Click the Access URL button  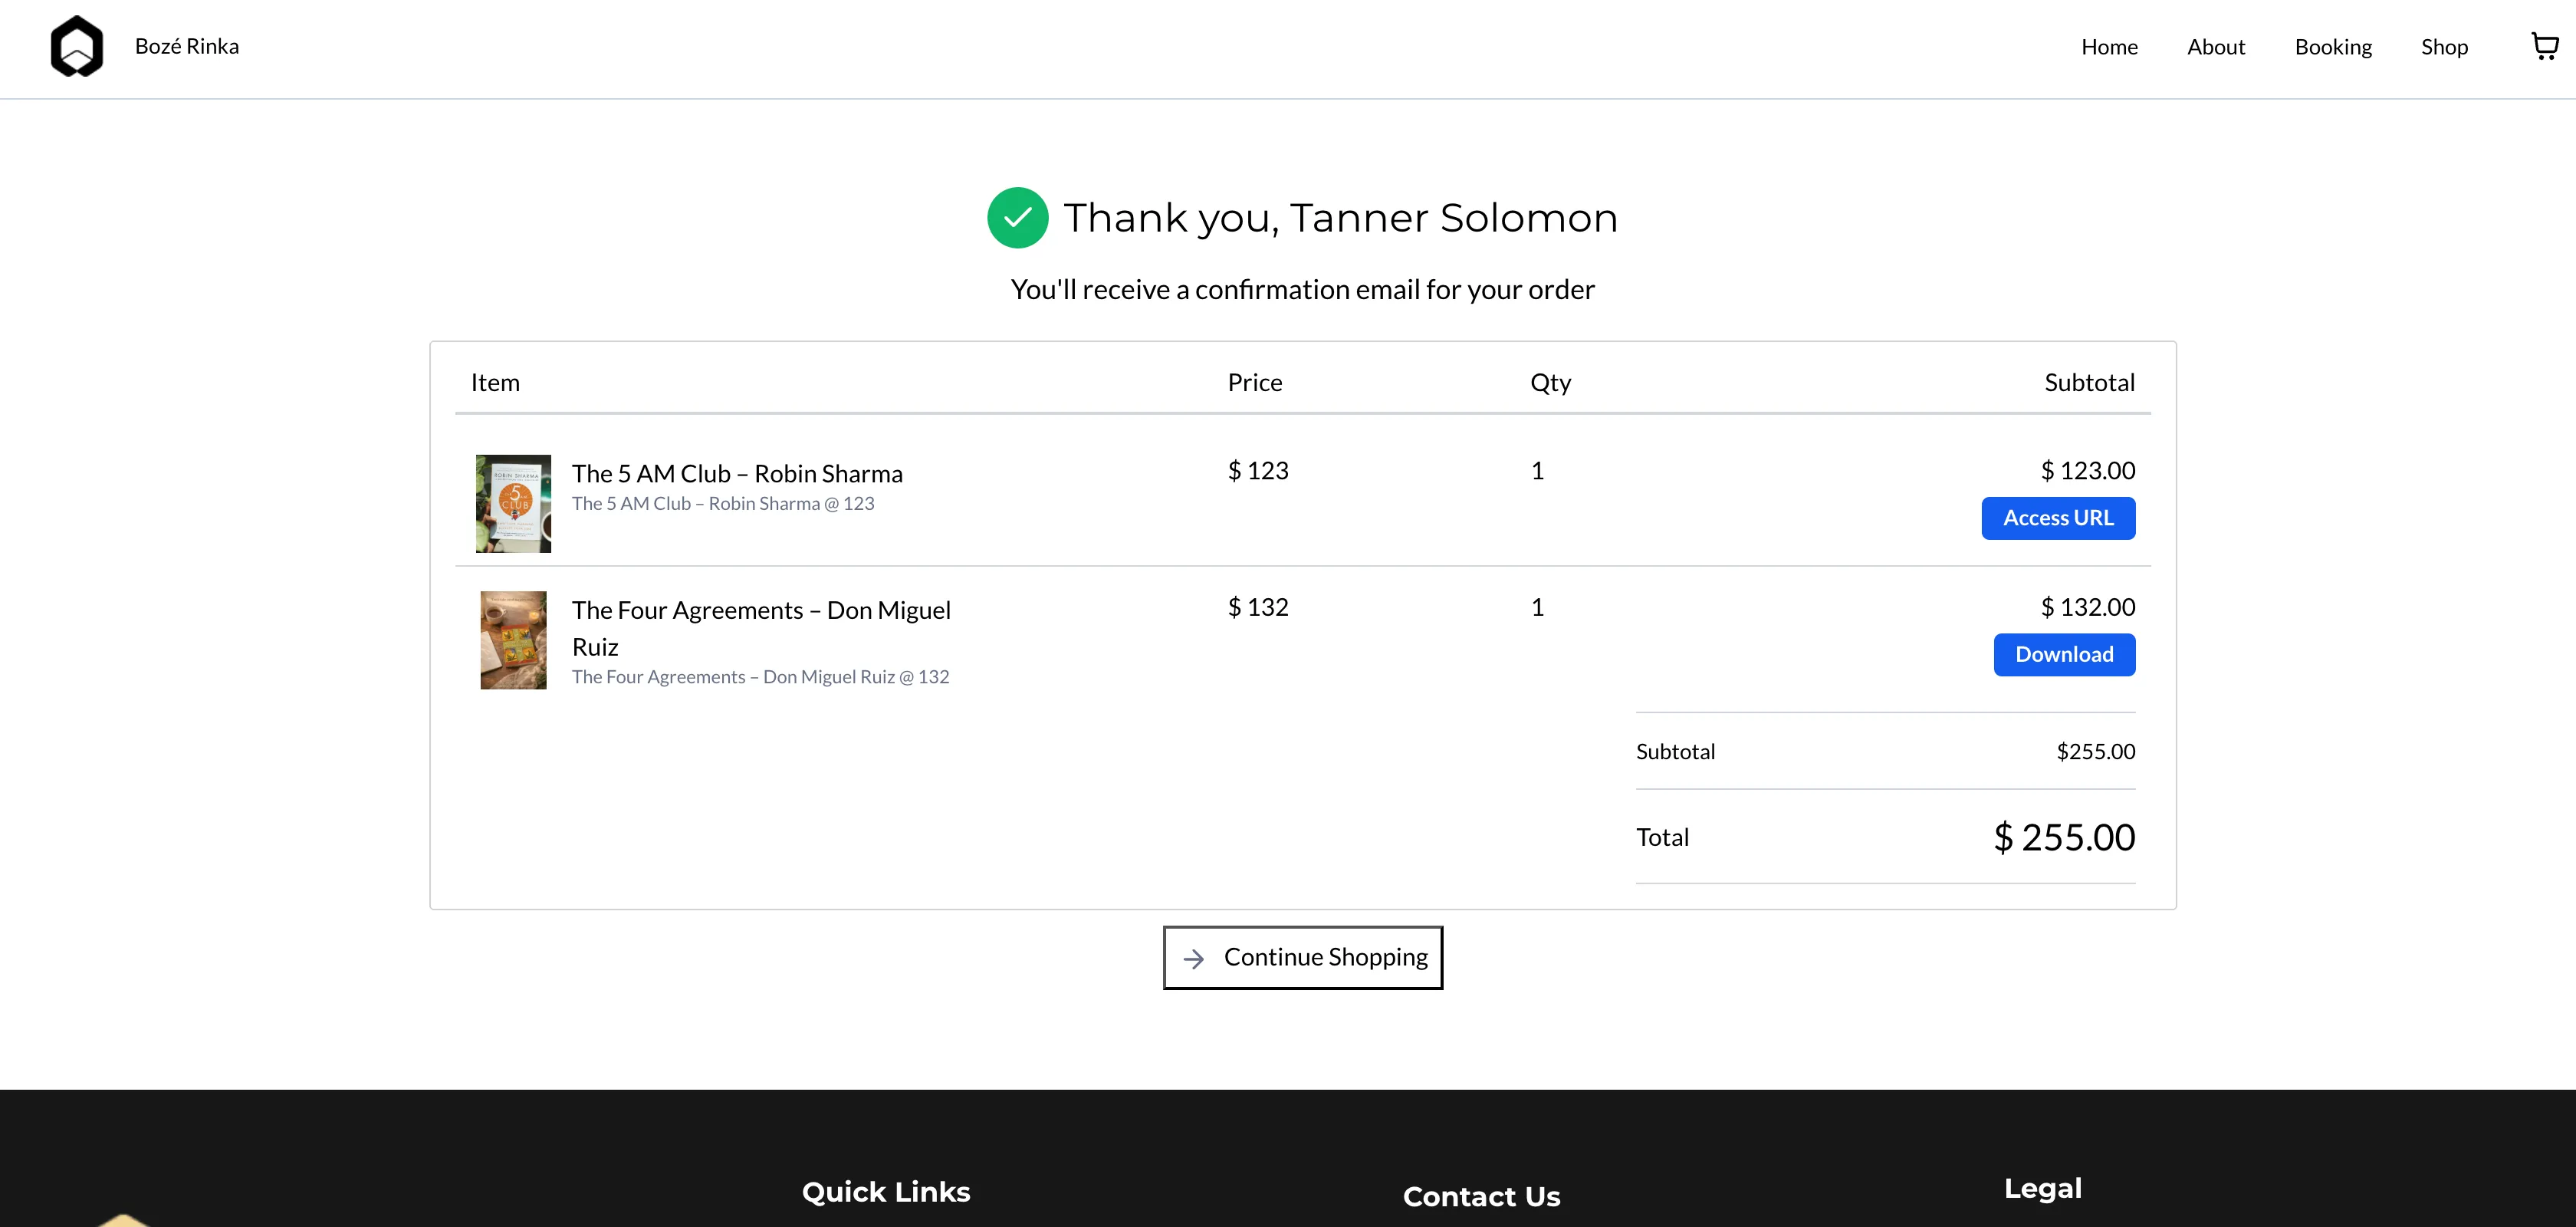pyautogui.click(x=2058, y=518)
